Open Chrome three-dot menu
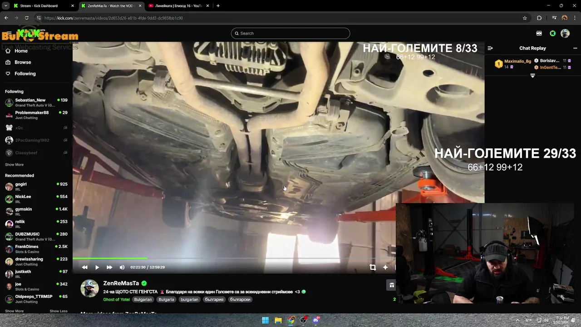This screenshot has height=327, width=581. click(x=575, y=18)
